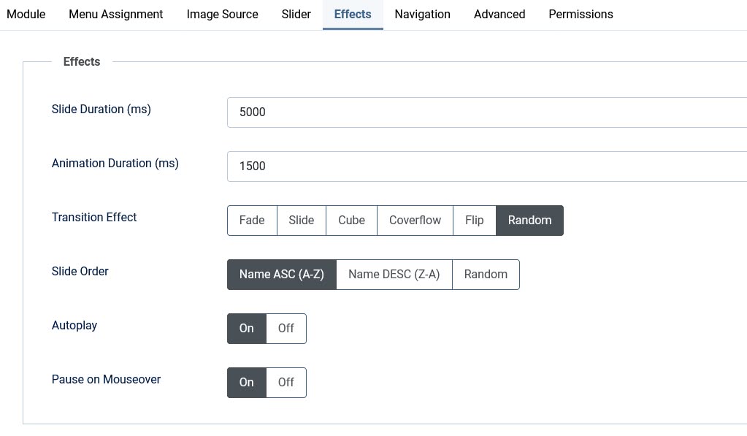Viewport: 747px width, 436px height.
Task: Switch to the Module tab
Action: point(26,14)
